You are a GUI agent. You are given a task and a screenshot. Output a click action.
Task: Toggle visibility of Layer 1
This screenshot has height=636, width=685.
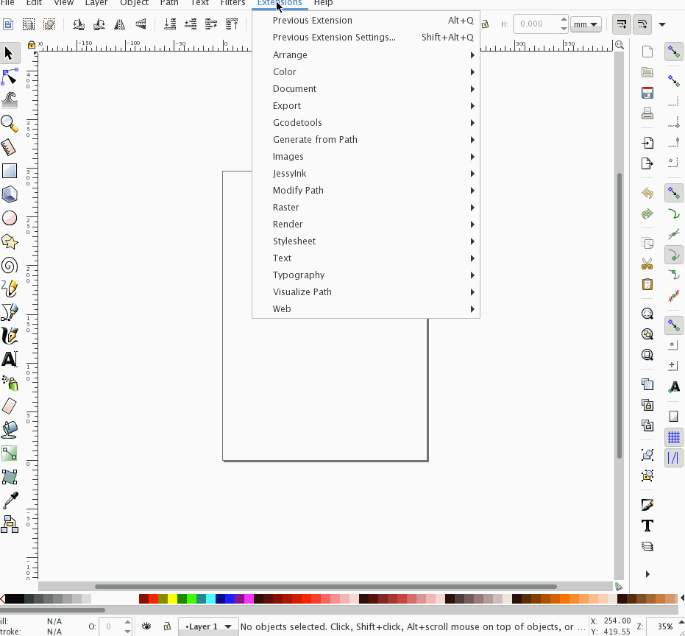click(146, 626)
